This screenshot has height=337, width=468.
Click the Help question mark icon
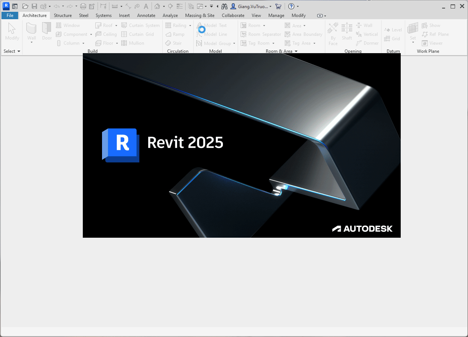click(x=291, y=6)
